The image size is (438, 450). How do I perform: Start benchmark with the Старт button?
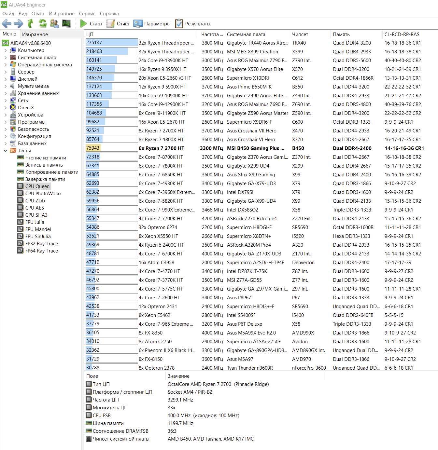(x=91, y=23)
